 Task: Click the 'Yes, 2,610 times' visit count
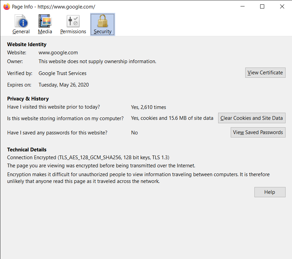pyautogui.click(x=148, y=107)
